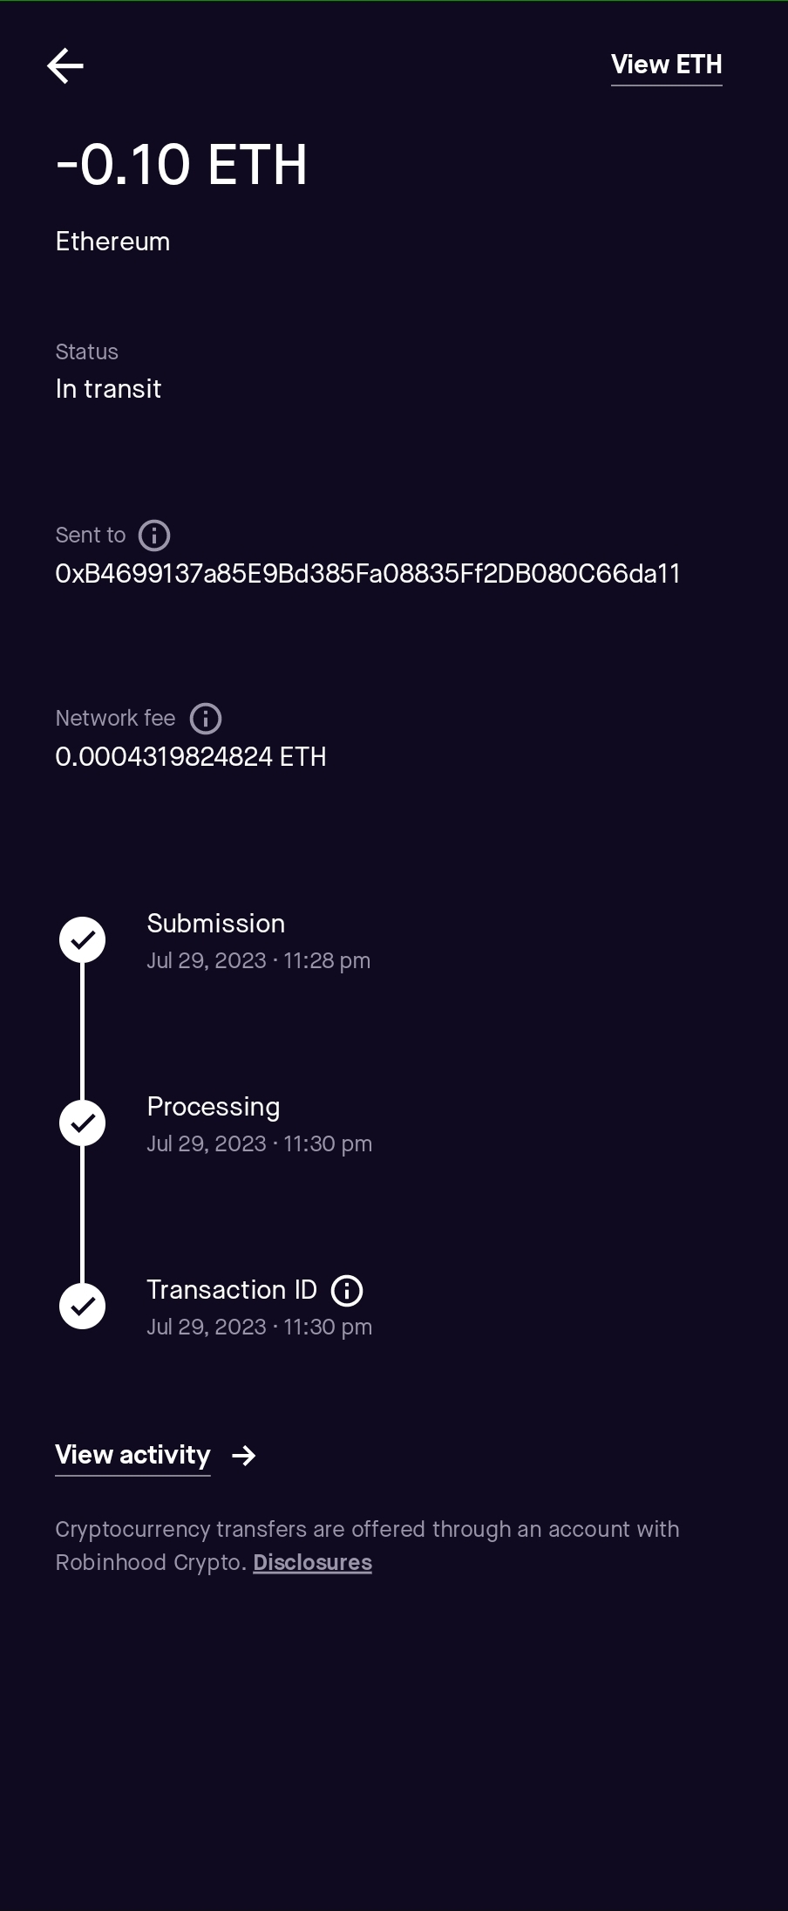
Task: Click the Processing step checkmark
Action: [x=83, y=1123]
